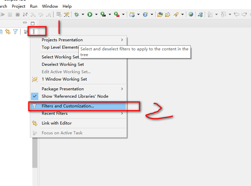The height and width of the screenshot is (186, 251).
Task: Open dropdown next to New Servlet icon
Action: click(x=152, y=14)
